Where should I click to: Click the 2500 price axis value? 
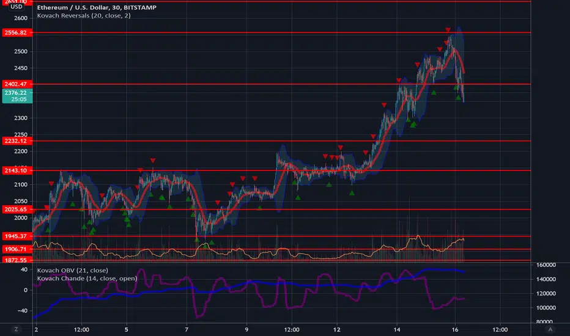point(21,51)
